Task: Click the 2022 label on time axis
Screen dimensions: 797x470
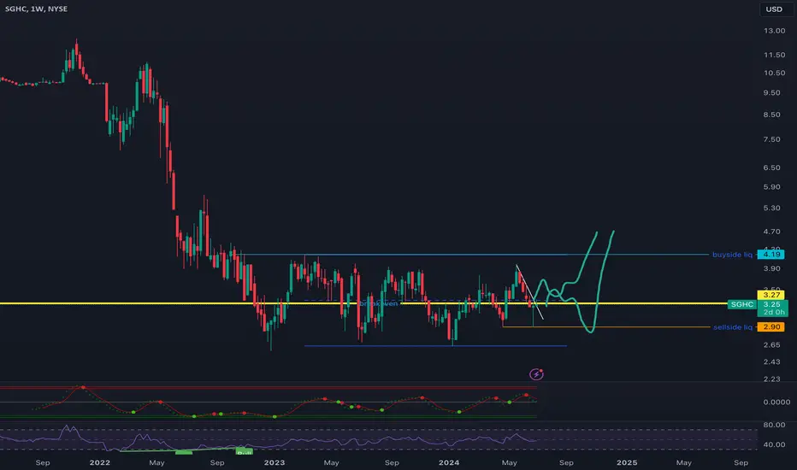Action: coord(99,462)
